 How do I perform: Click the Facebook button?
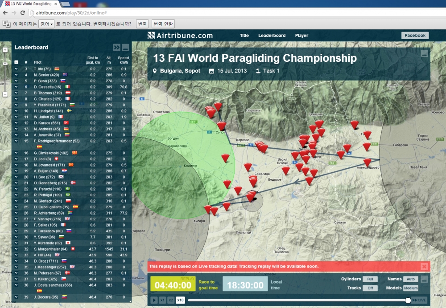pos(415,36)
